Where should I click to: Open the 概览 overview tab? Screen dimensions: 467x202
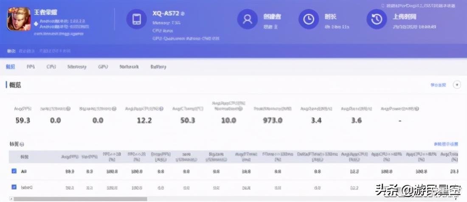pyautogui.click(x=11, y=67)
